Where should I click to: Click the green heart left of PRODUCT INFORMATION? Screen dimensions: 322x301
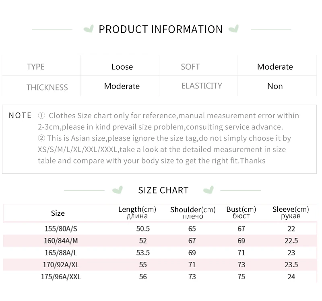tap(89, 29)
